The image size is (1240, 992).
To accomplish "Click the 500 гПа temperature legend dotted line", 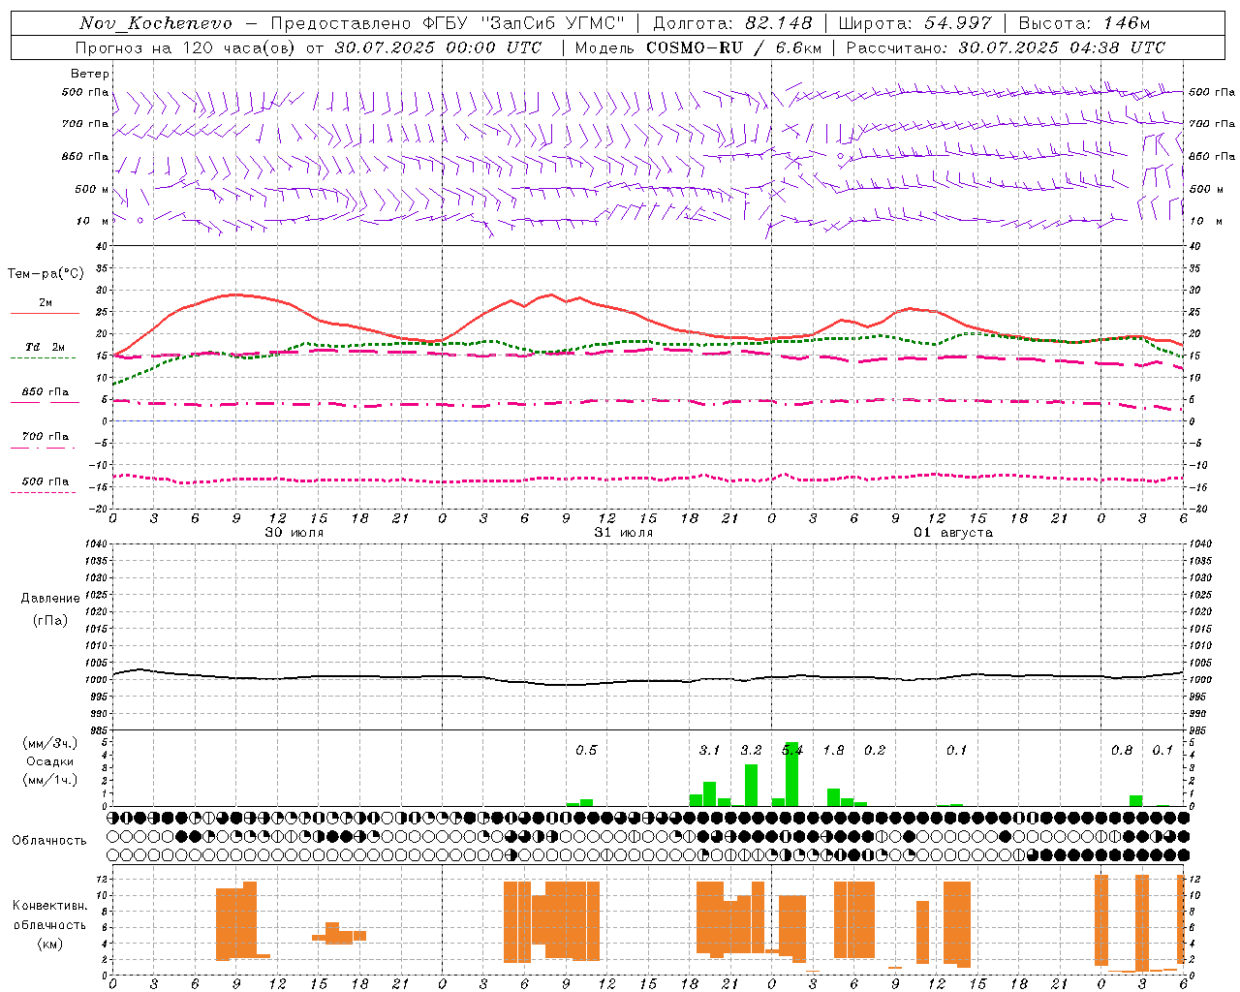I will point(43,493).
